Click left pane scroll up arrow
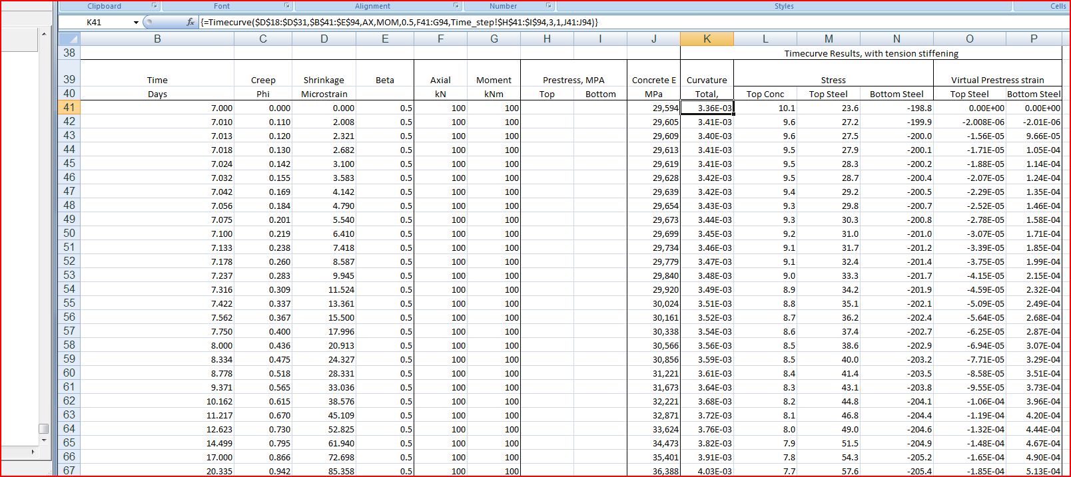 click(x=44, y=34)
